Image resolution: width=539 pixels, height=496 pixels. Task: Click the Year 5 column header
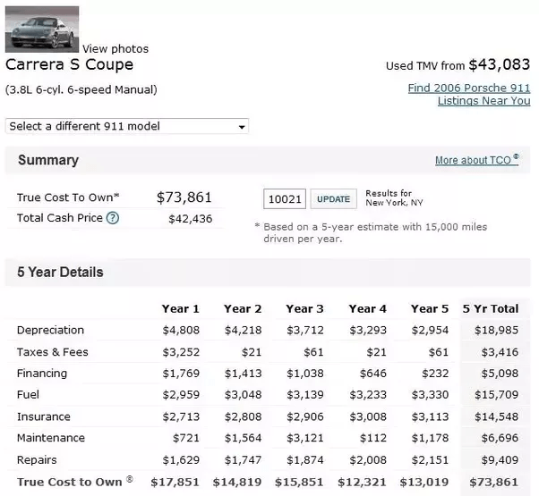(x=430, y=308)
